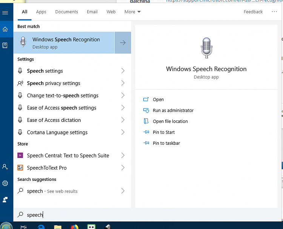Expand chevron for Ease of Access speech settings

coord(123,108)
